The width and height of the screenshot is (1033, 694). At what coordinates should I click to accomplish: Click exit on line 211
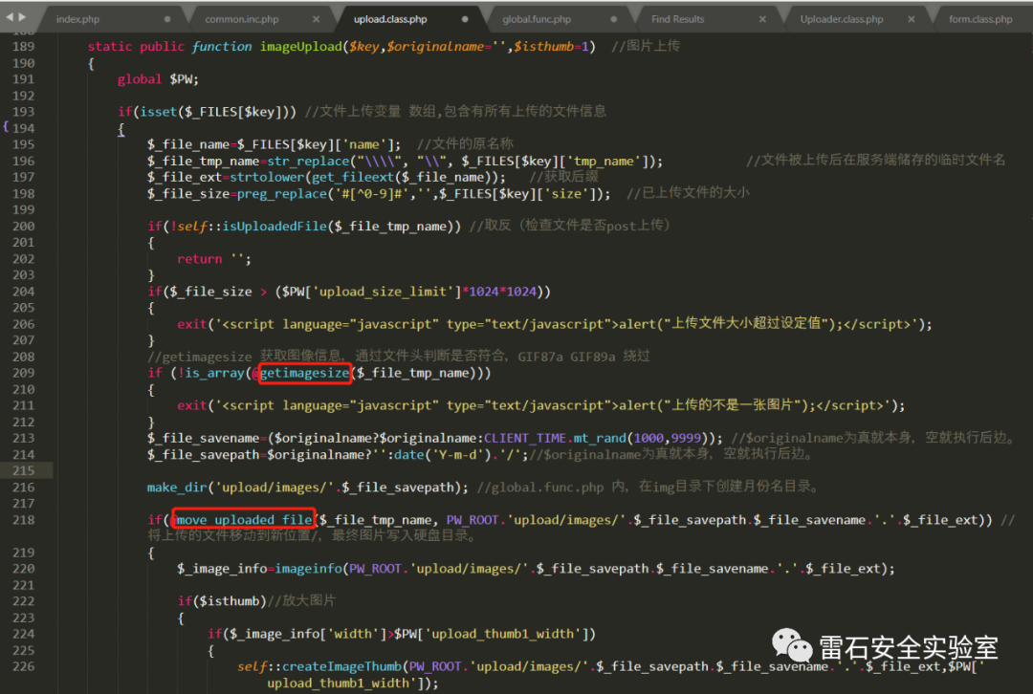[x=191, y=405]
